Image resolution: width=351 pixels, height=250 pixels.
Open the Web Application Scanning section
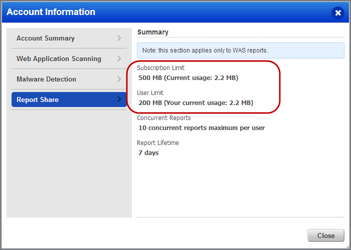coord(69,58)
